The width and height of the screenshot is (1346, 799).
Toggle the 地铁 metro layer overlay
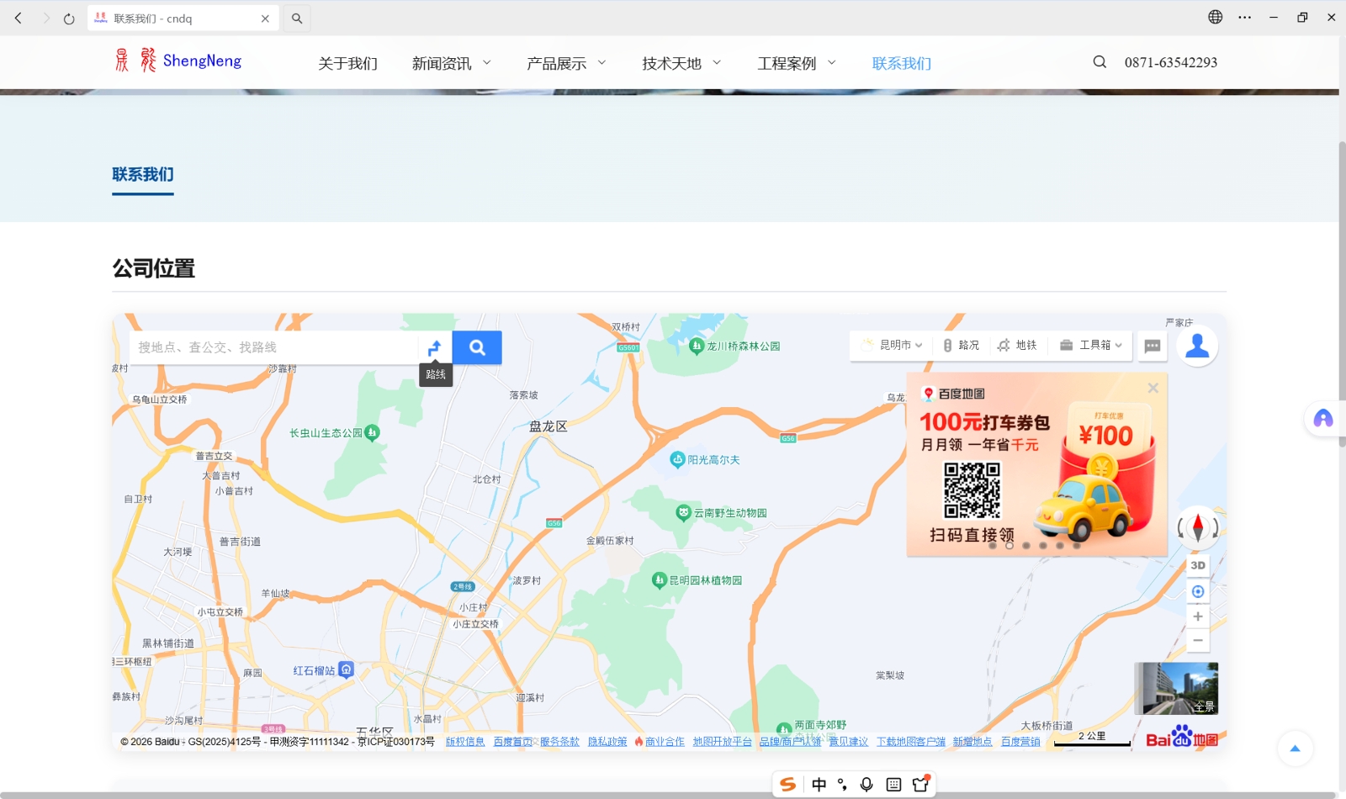tap(1018, 345)
